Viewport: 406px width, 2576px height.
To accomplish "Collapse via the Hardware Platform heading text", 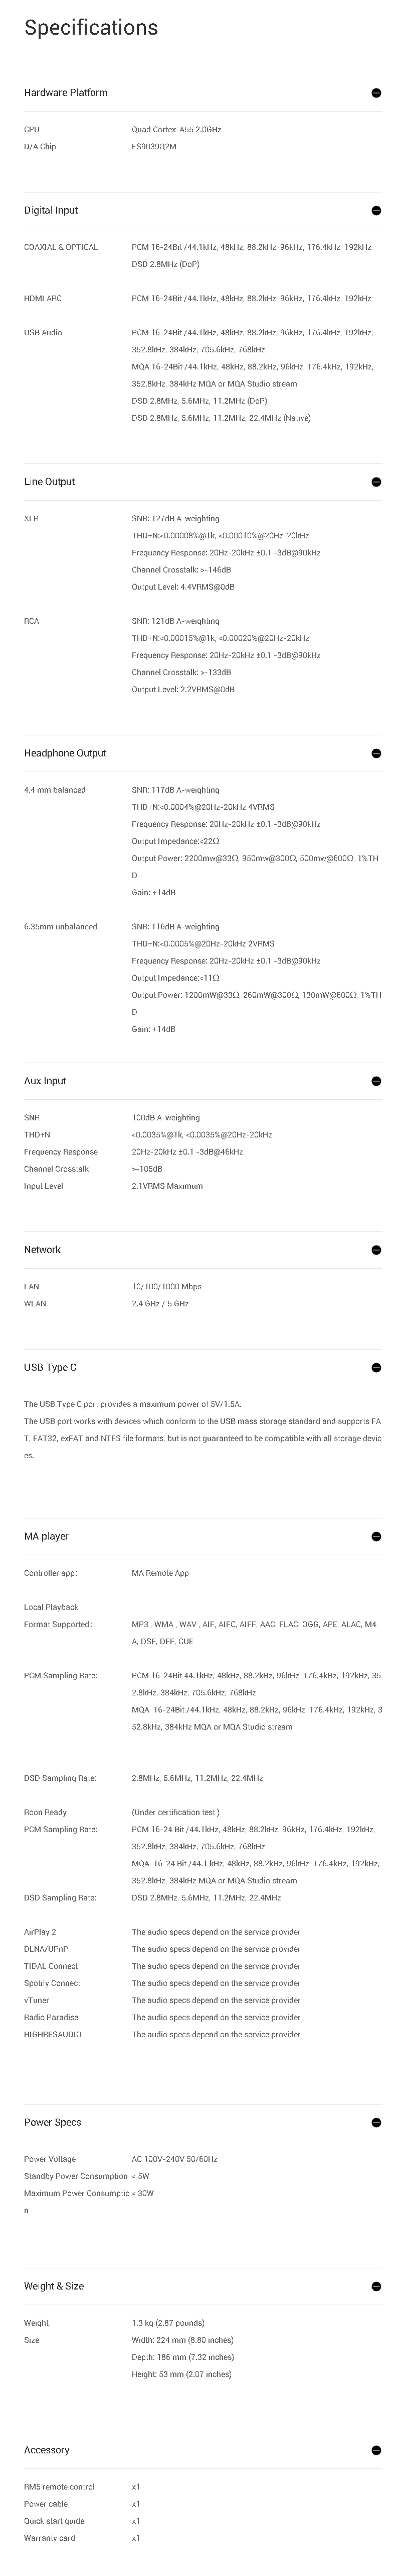I will pyautogui.click(x=66, y=93).
